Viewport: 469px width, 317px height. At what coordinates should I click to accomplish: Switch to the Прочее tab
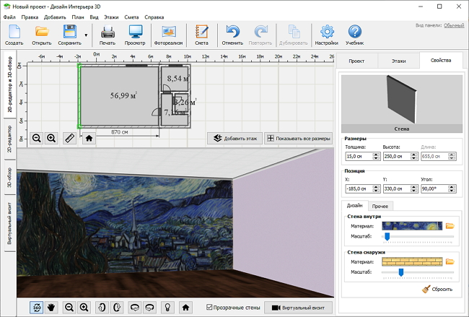pyautogui.click(x=380, y=207)
